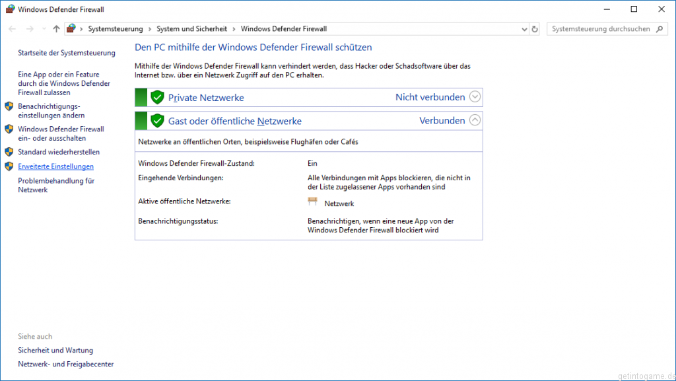Click the Control Panel icon in address bar
The width and height of the screenshot is (676, 381).
[71, 28]
